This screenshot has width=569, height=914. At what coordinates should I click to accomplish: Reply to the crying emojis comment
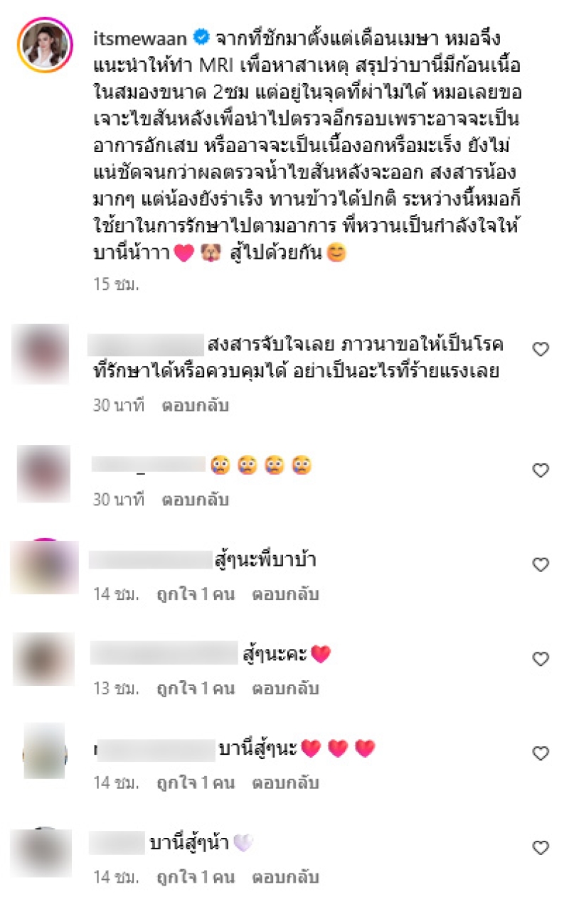point(195,500)
